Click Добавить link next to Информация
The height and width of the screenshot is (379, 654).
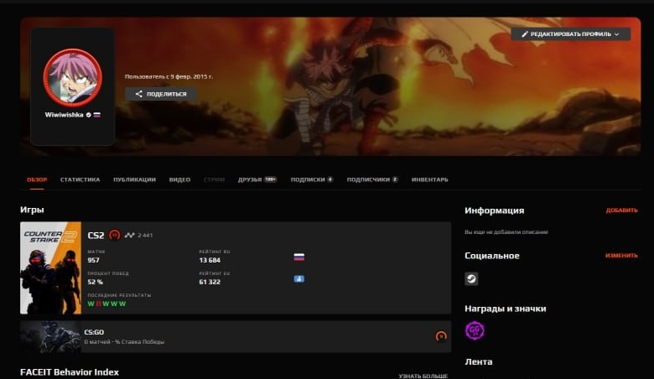[621, 210]
